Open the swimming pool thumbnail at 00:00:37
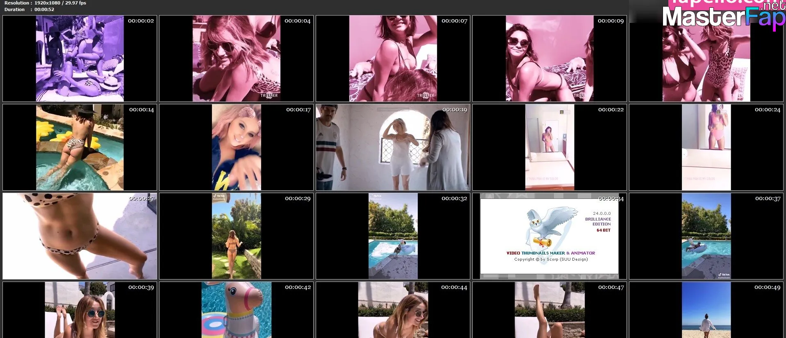The width and height of the screenshot is (786, 338). tap(706, 236)
